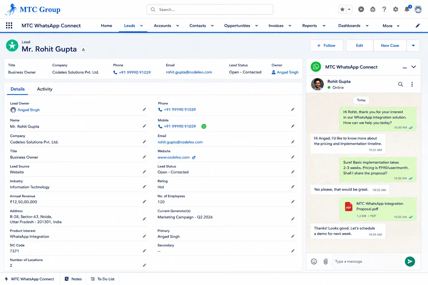Click the Follow button
Viewport: 428px width, 285px height.
coord(326,46)
